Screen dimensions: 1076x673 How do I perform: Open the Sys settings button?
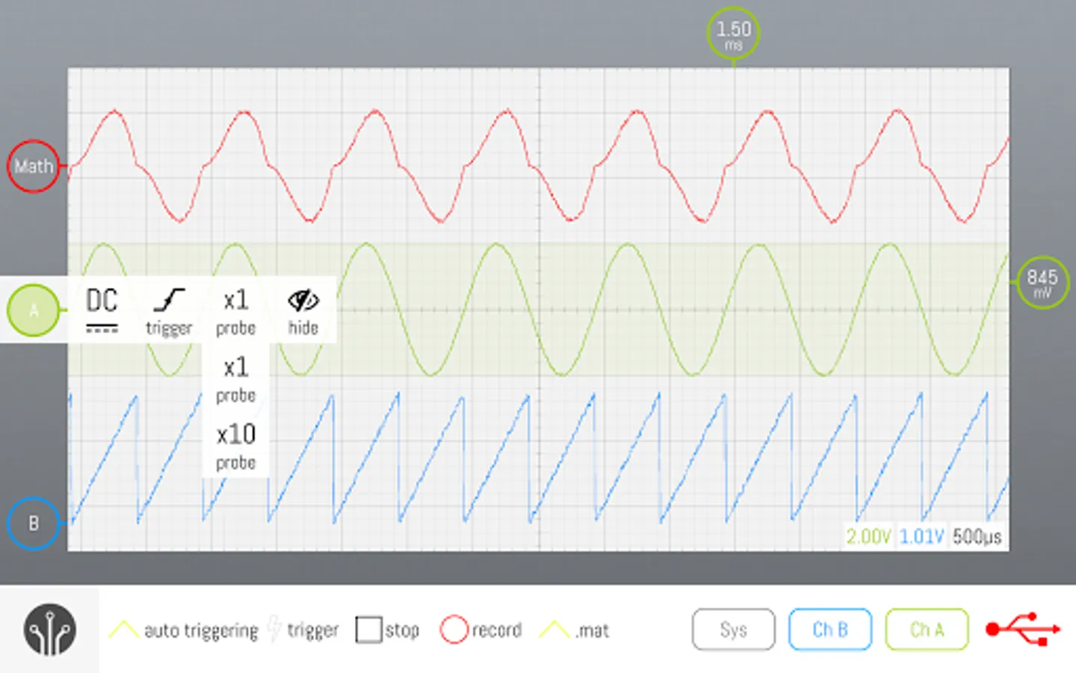(734, 630)
